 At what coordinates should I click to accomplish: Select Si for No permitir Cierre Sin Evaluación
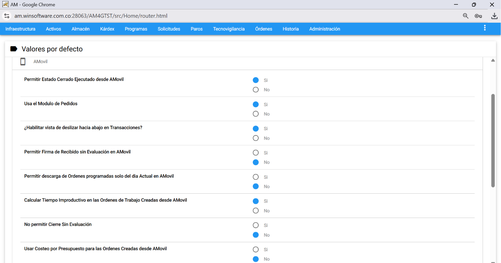tap(256, 225)
